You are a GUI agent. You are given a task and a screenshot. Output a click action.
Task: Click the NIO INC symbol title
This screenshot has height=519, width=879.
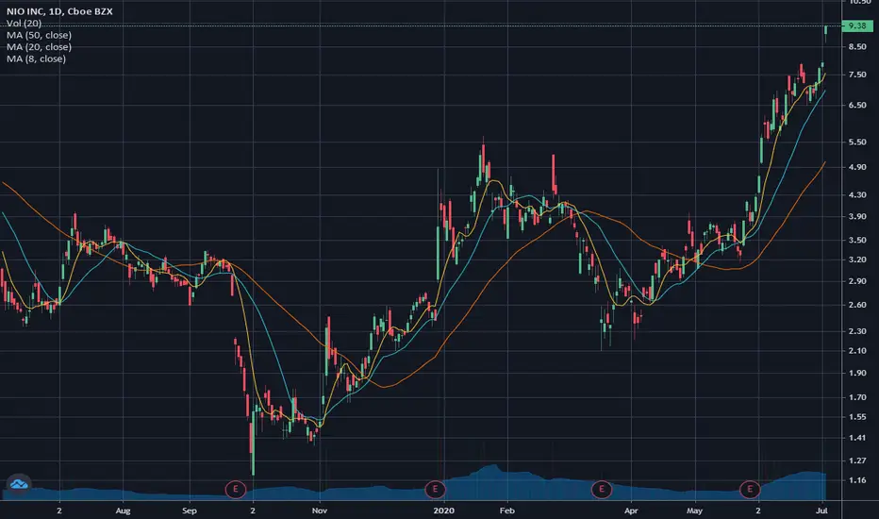point(59,11)
